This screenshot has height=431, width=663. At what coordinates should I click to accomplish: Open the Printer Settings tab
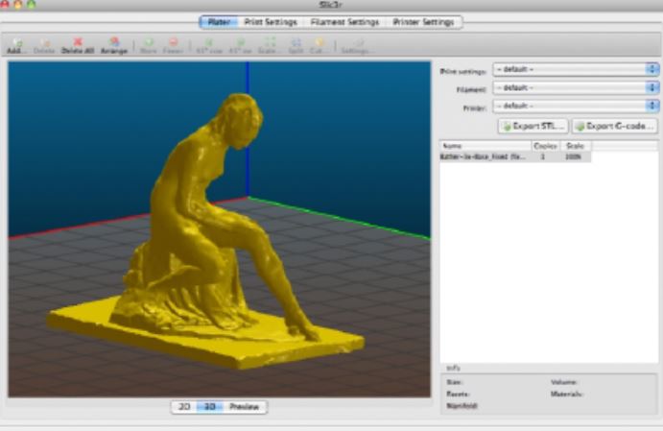(x=423, y=22)
